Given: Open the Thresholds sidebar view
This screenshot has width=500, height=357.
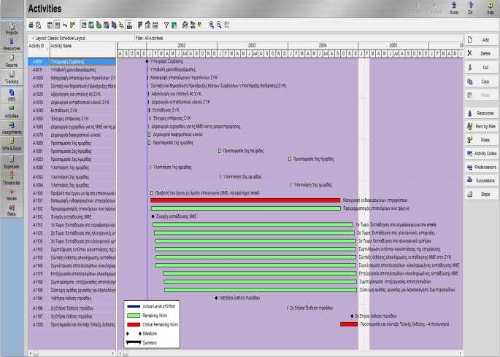Looking at the screenshot, I should tap(12, 178).
